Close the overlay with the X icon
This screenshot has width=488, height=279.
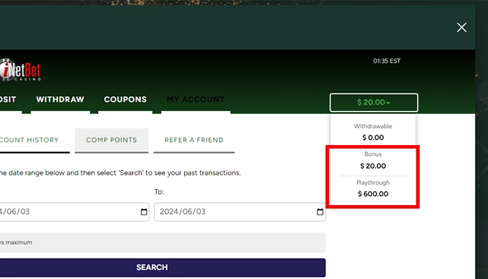[462, 27]
